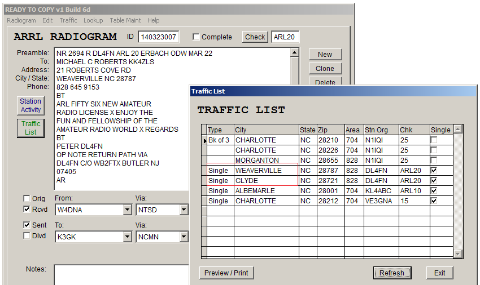
Task: Refresh the Traffic List
Action: click(392, 273)
